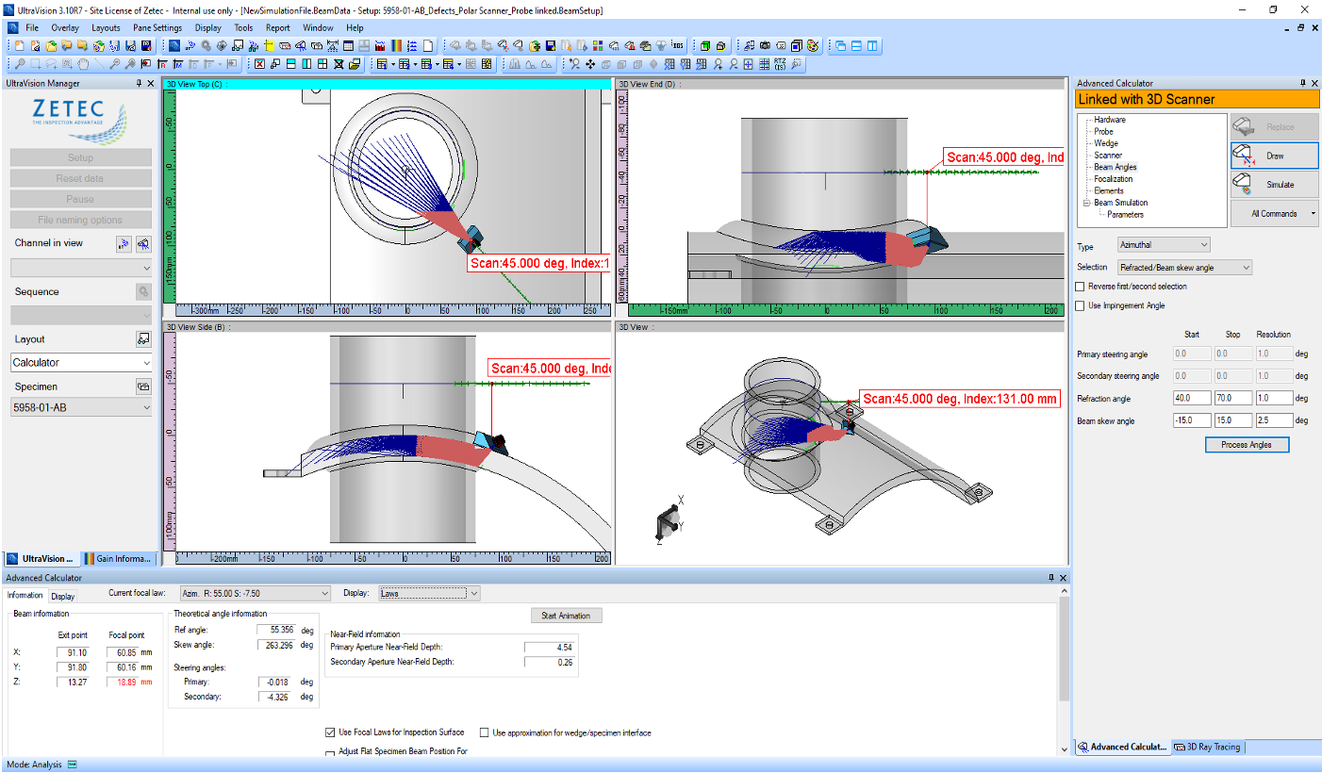
Task: Click the tile vertically windows icon
Action: [872, 45]
